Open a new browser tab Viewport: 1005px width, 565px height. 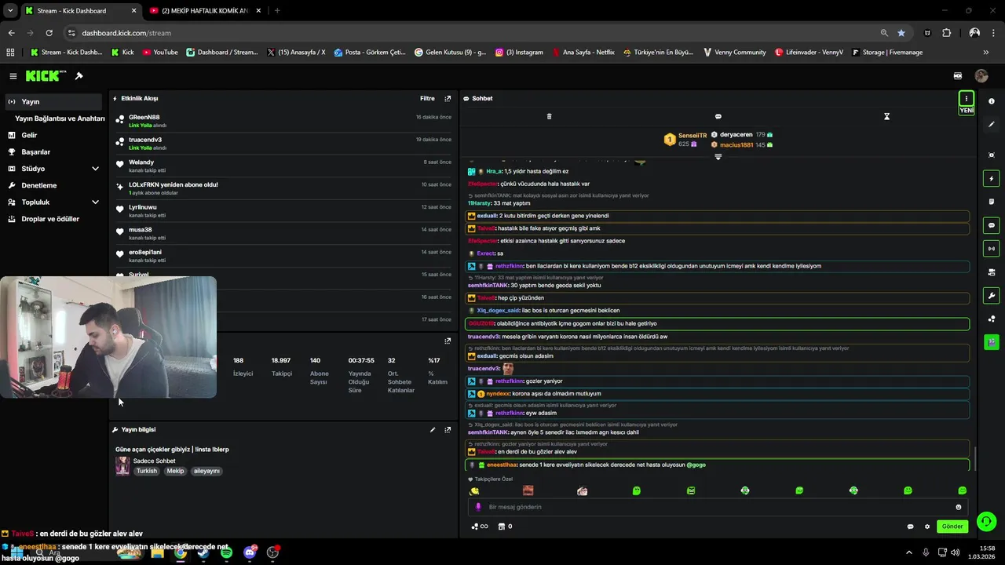(x=277, y=11)
